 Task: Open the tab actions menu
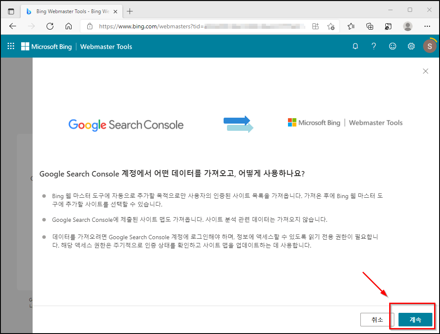pyautogui.click(x=11, y=11)
